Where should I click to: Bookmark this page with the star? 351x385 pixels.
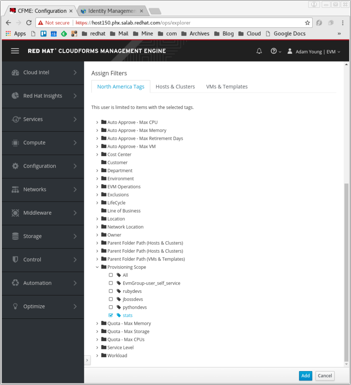tap(307, 23)
